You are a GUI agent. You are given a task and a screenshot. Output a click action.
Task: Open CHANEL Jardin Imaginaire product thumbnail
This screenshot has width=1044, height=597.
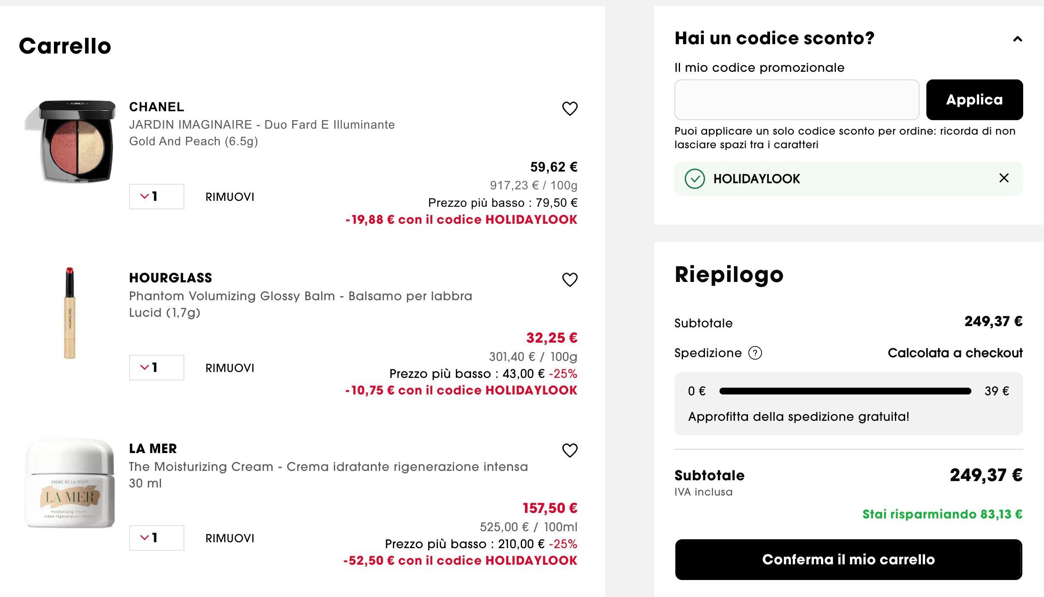(x=71, y=142)
